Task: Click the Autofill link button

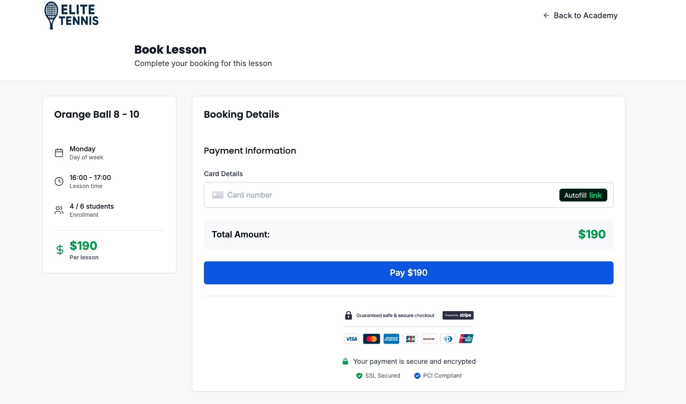Action: pos(583,195)
